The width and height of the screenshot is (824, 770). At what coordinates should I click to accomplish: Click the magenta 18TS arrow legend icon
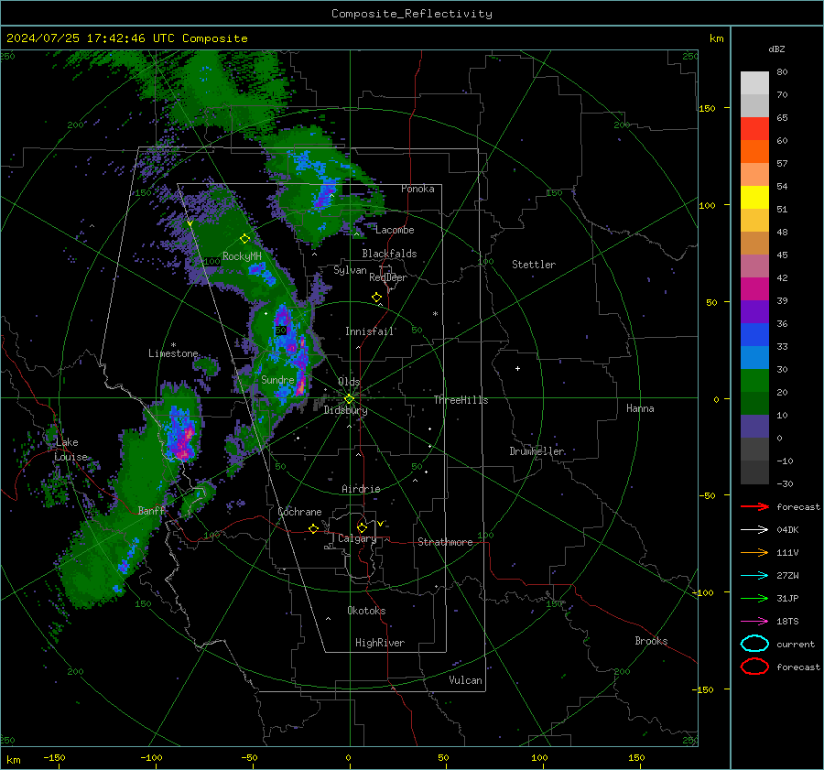pyautogui.click(x=754, y=622)
